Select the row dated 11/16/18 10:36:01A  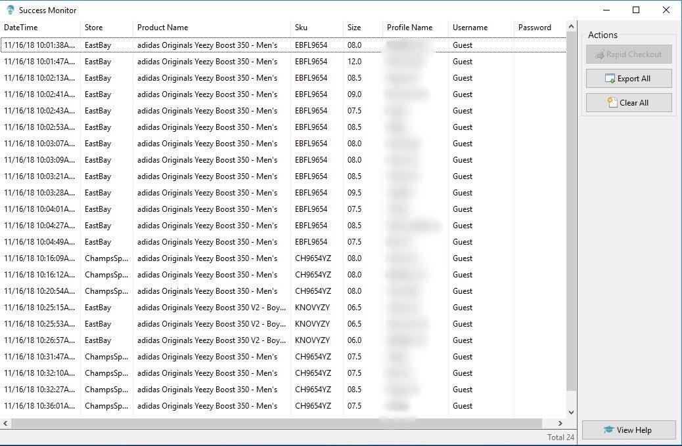pyautogui.click(x=283, y=406)
